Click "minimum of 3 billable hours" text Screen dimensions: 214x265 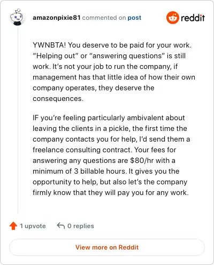click(x=79, y=171)
